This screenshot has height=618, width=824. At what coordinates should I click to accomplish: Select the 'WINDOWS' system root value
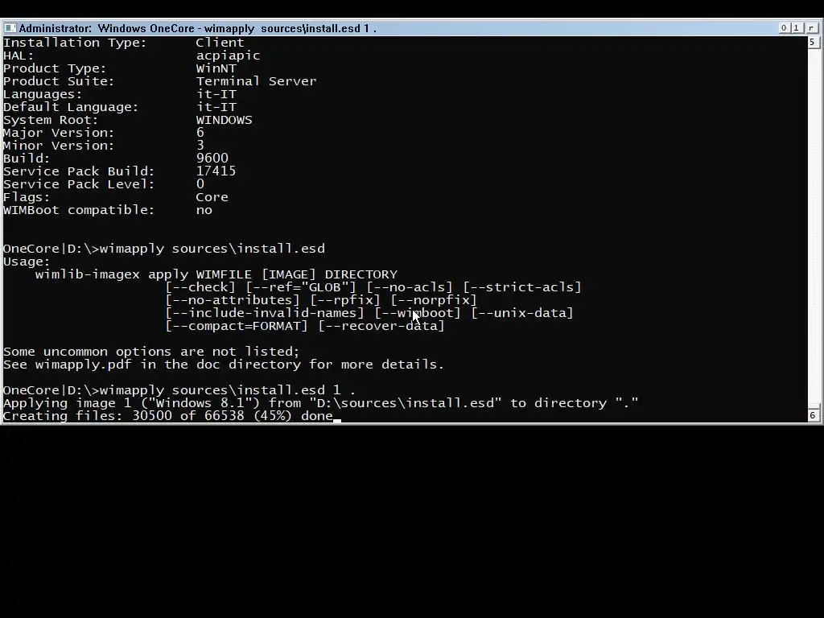point(224,120)
